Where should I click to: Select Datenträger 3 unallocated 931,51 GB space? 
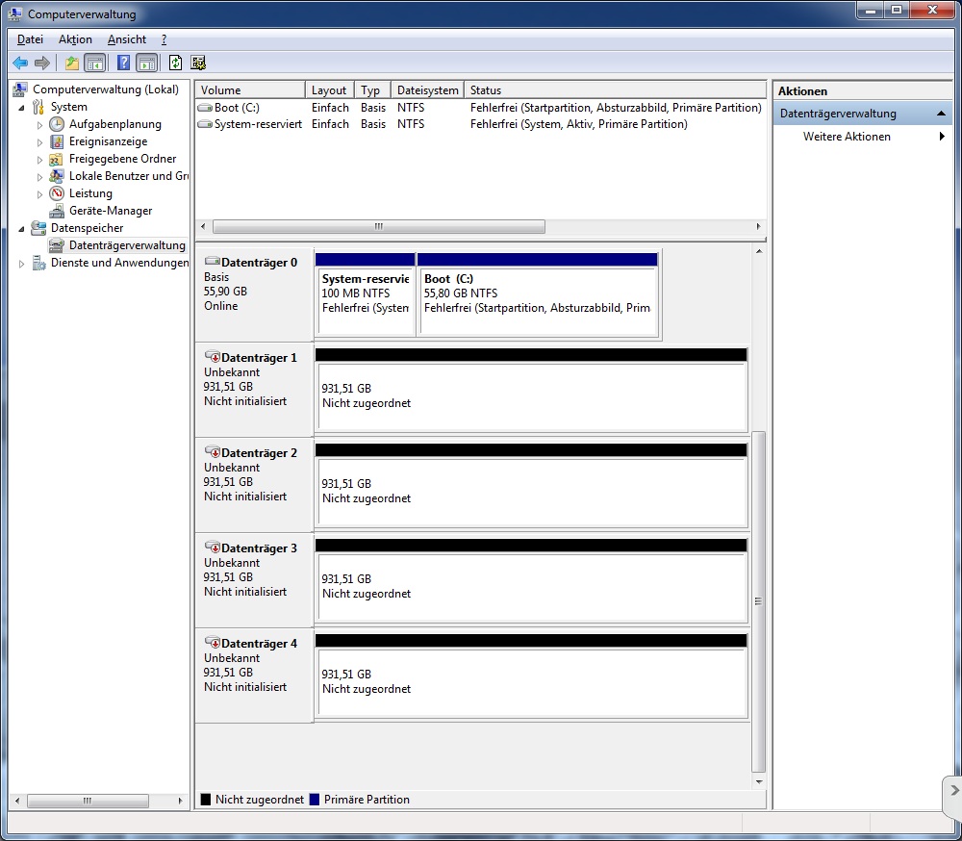click(x=531, y=580)
